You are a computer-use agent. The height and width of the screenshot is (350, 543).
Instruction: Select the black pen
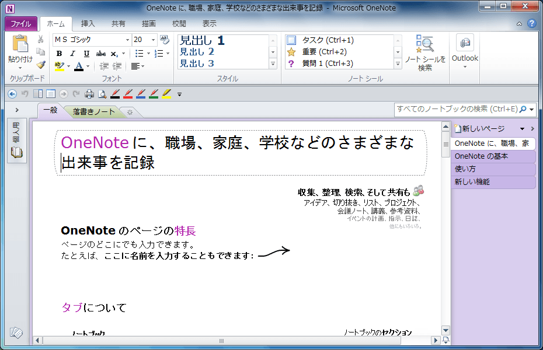point(116,94)
